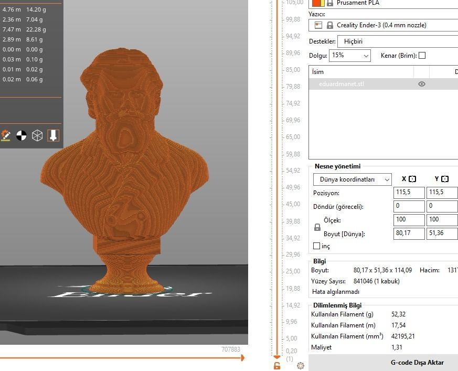The height and width of the screenshot is (371, 458).
Task: Toggle the center of gravity icon
Action: pyautogui.click(x=22, y=135)
